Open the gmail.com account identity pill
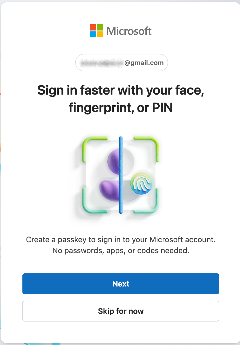240x345 pixels. point(121,63)
